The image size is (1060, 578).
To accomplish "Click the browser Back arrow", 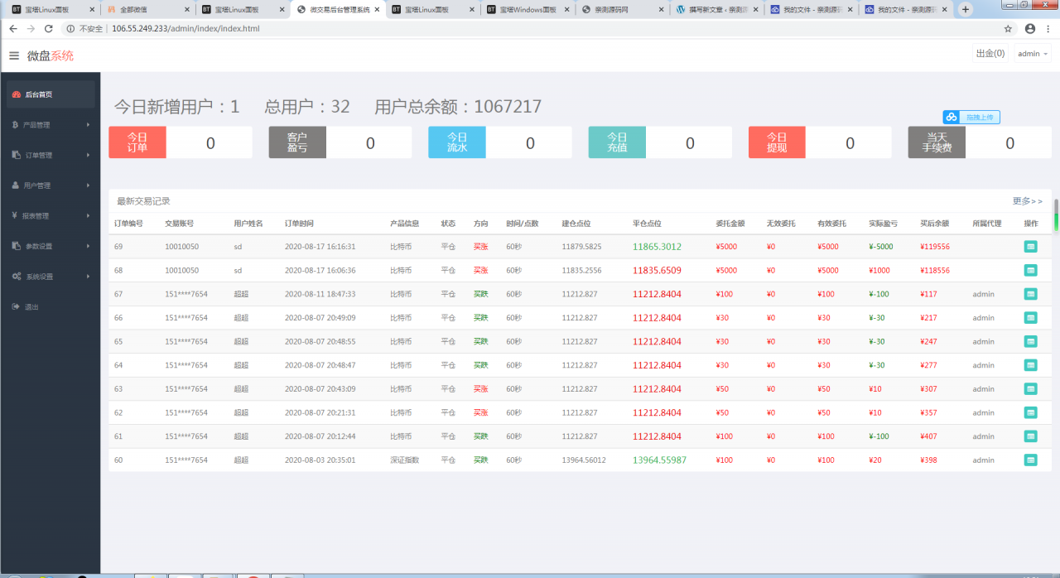I will point(13,28).
